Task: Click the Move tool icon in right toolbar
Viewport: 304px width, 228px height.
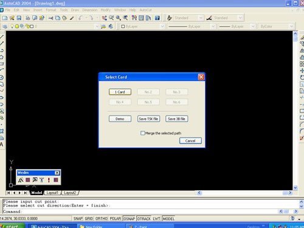Action: 302,71
